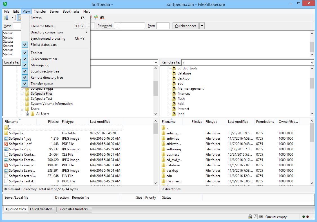Click the Softpedia image... PDF icon

tap(6, 165)
